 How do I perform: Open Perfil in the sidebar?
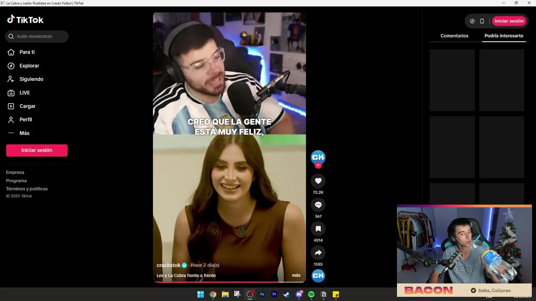[x=26, y=120]
